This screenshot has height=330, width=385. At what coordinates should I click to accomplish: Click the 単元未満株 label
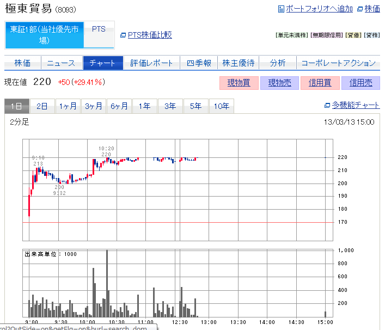pyautogui.click(x=292, y=35)
